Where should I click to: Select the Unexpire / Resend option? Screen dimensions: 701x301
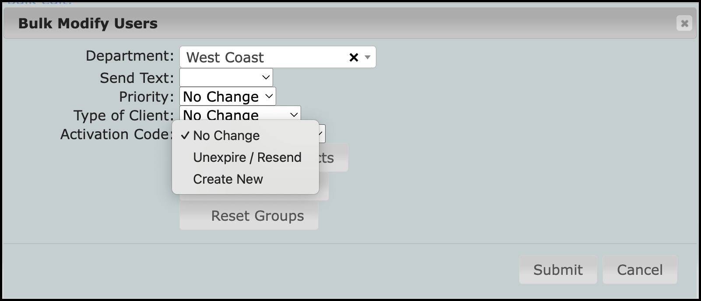click(247, 157)
